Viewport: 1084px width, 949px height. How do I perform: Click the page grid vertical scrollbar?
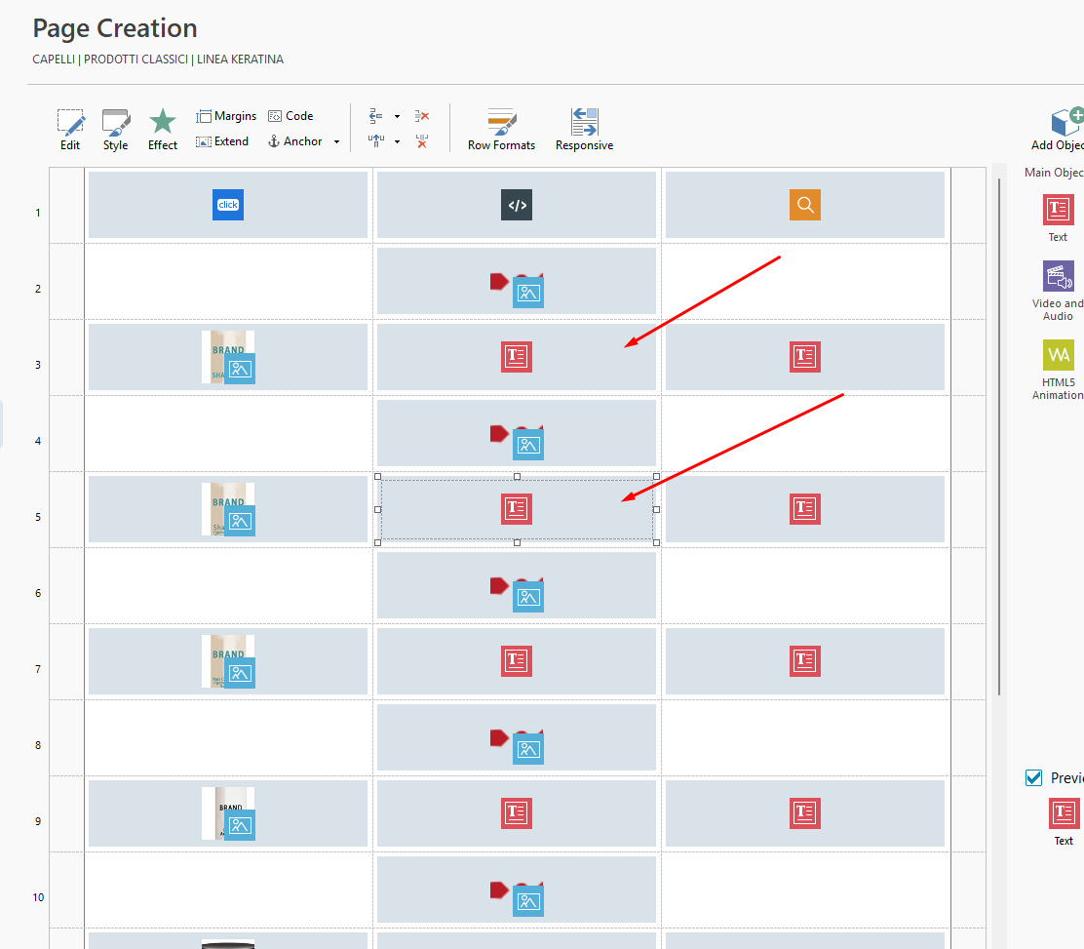[x=999, y=436]
